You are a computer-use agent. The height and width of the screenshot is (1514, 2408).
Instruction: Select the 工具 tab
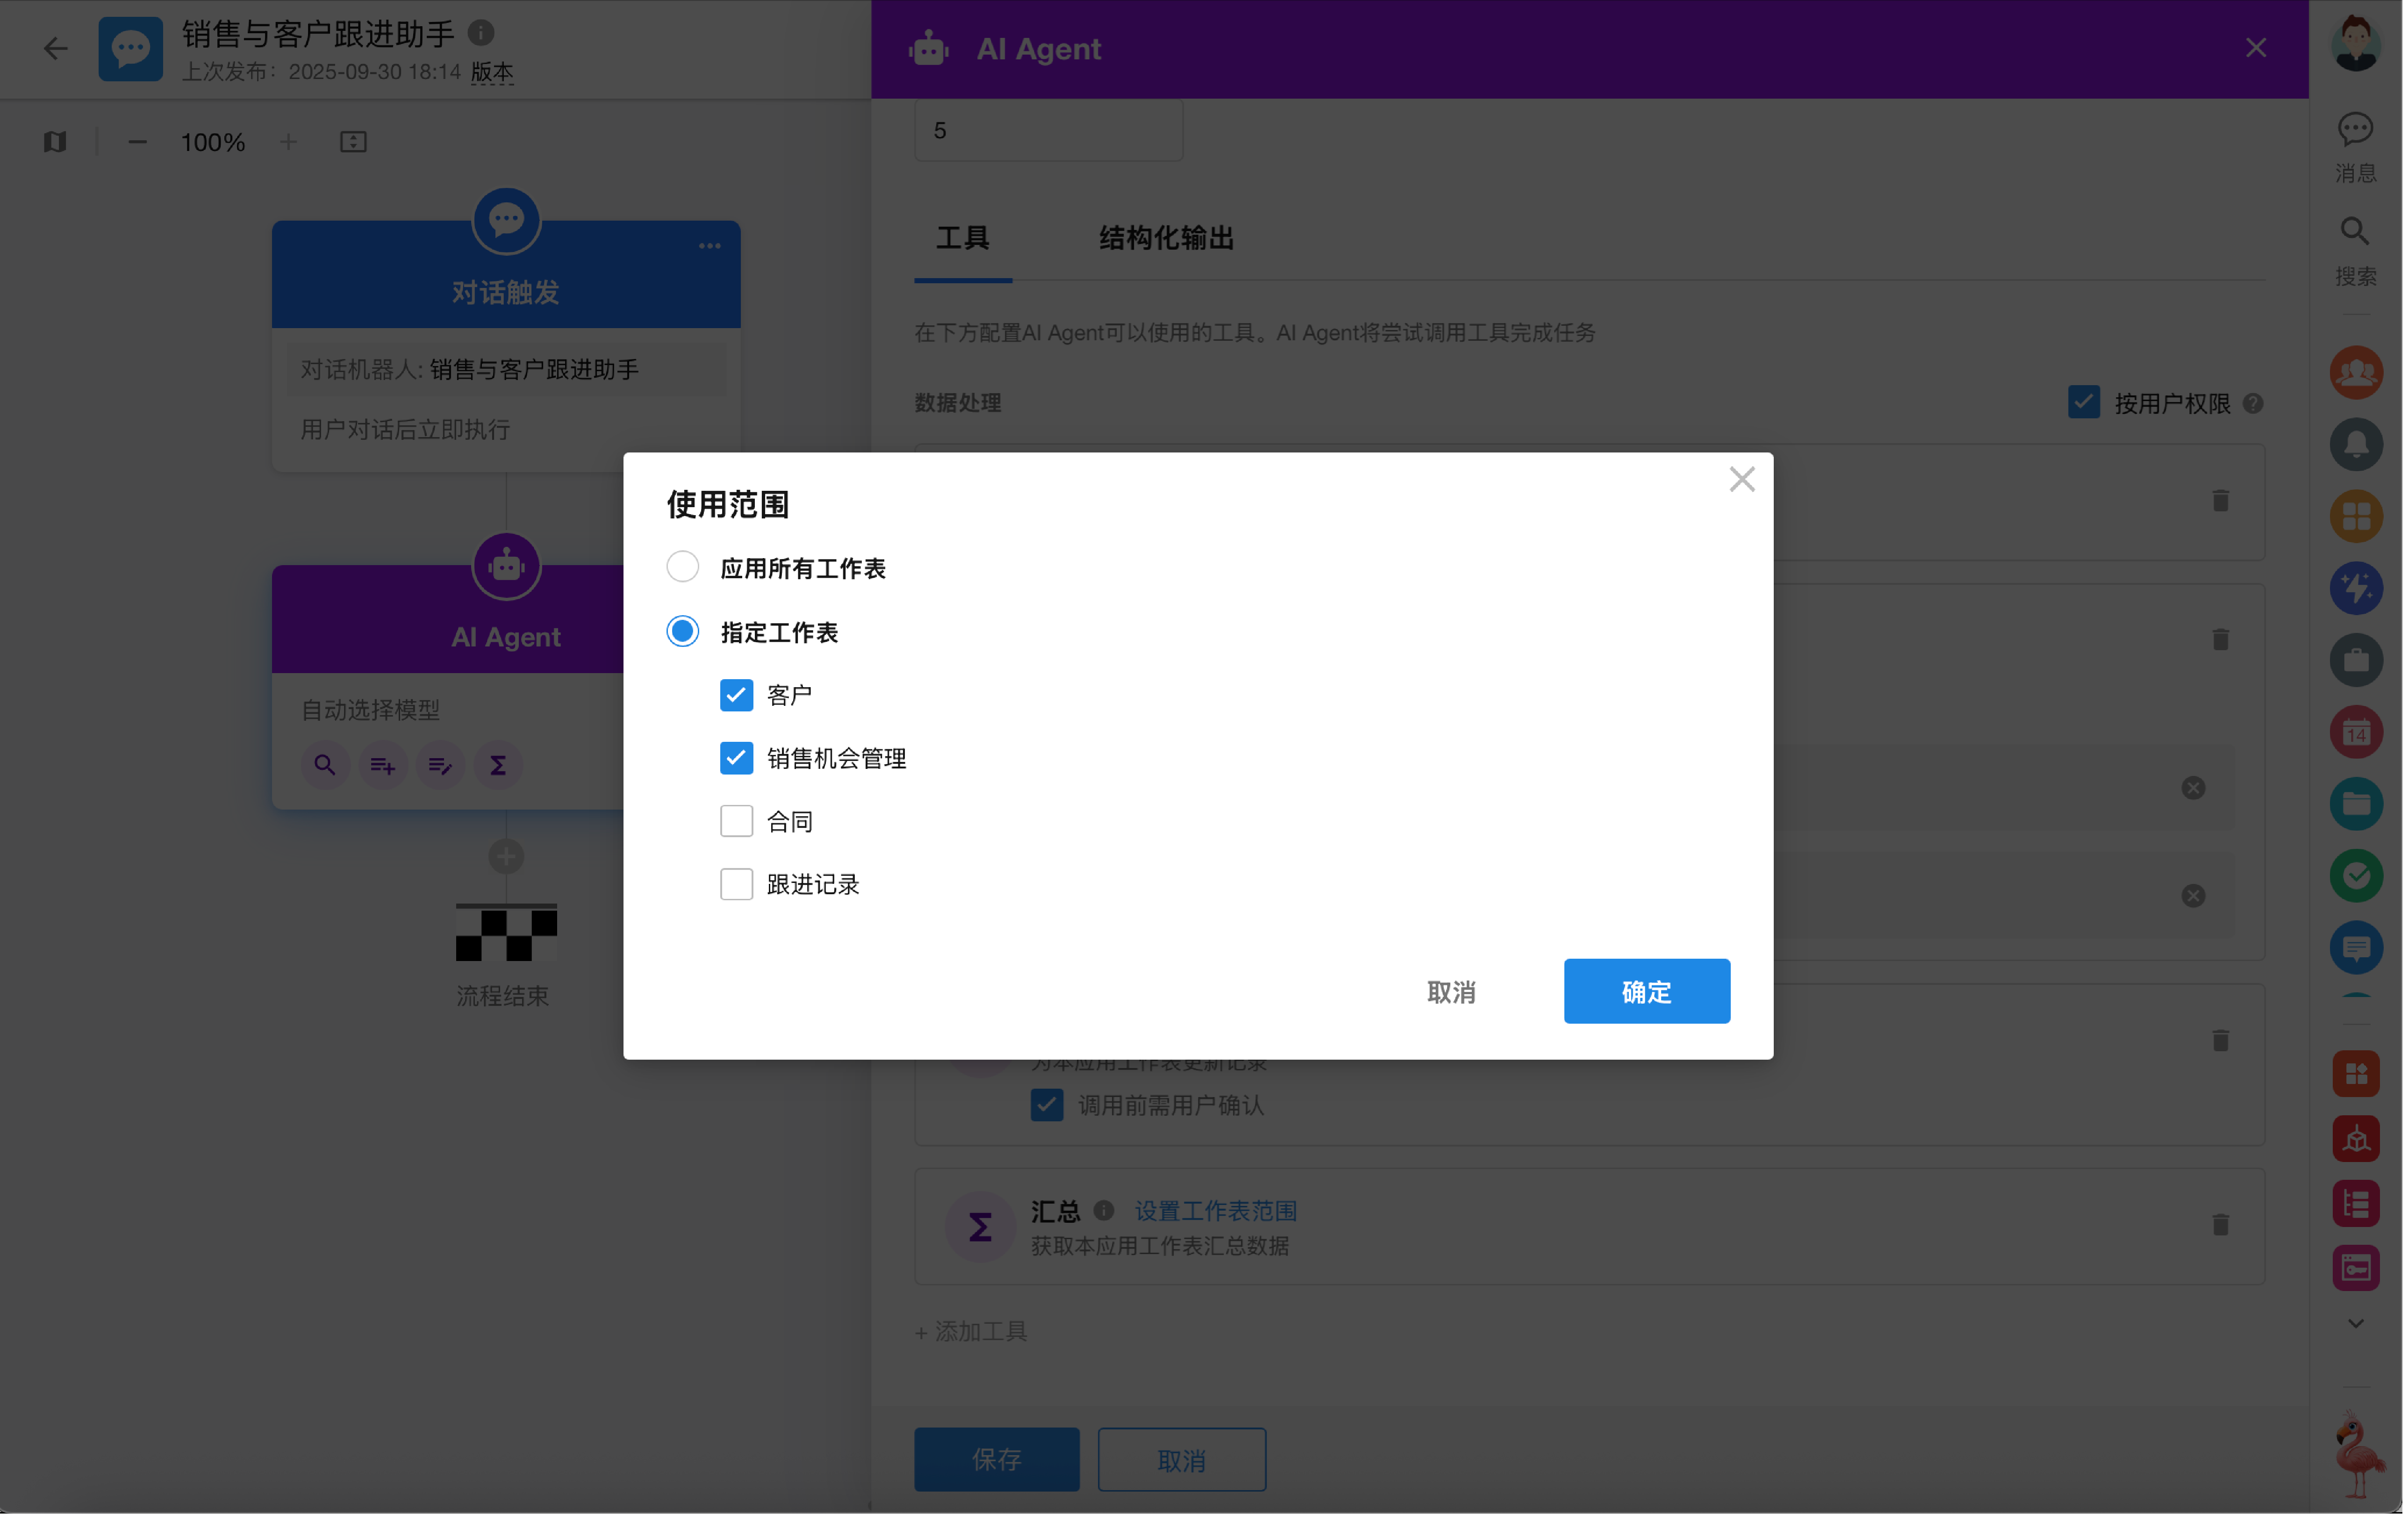click(962, 238)
